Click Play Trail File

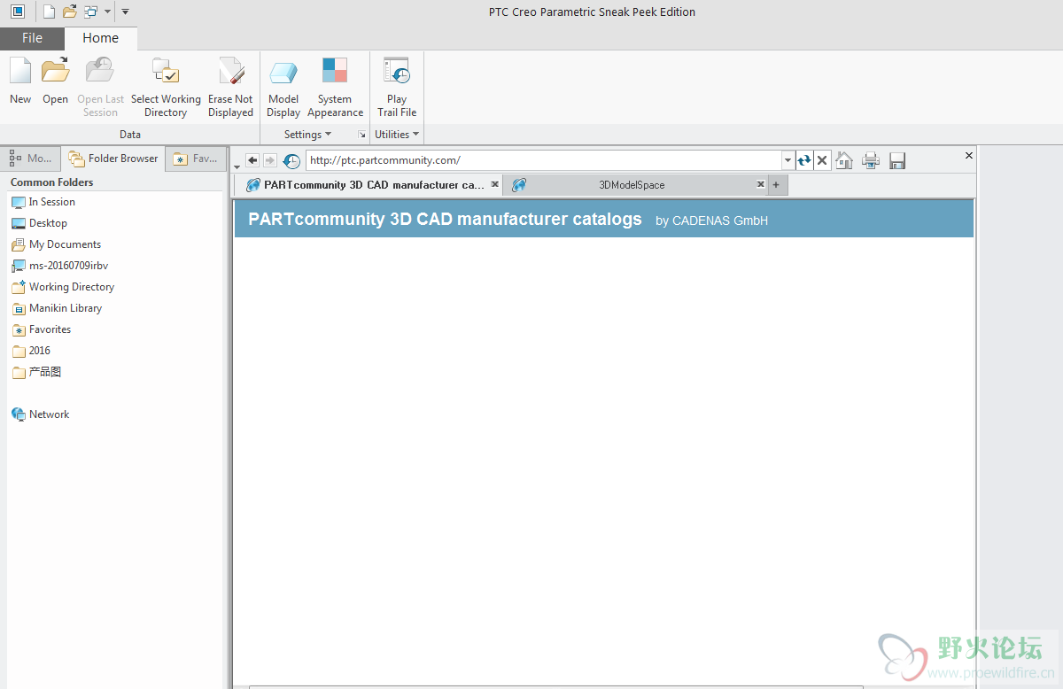point(397,87)
